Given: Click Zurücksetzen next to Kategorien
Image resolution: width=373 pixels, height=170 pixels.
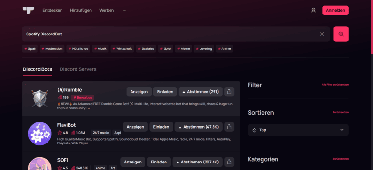Looking at the screenshot, I should point(341,159).
